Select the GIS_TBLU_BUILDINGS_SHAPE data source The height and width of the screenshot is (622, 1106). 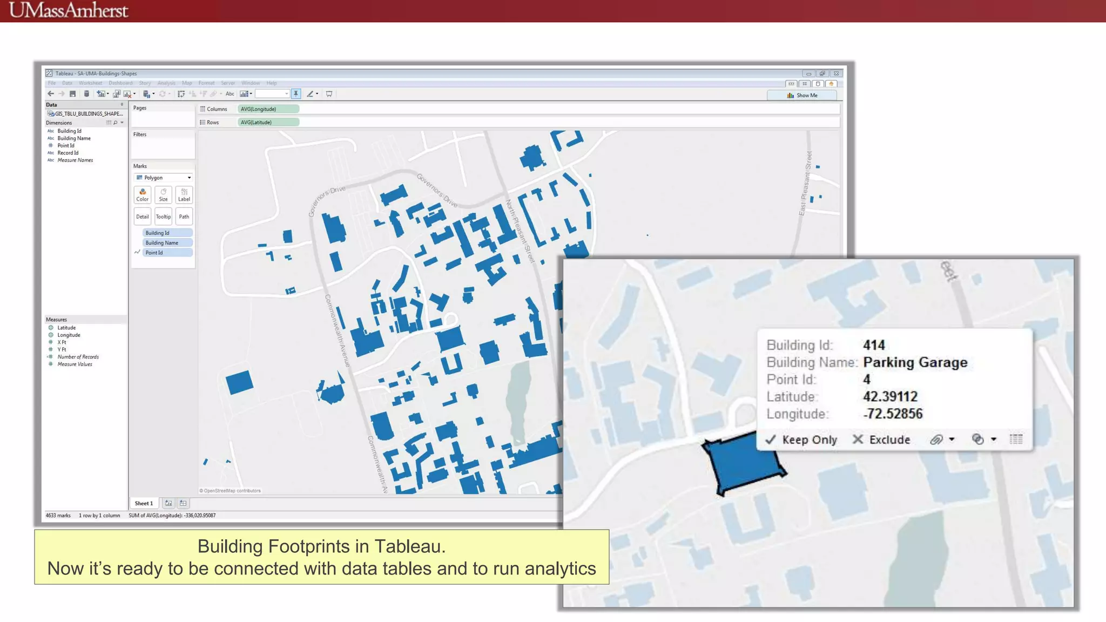tap(85, 114)
